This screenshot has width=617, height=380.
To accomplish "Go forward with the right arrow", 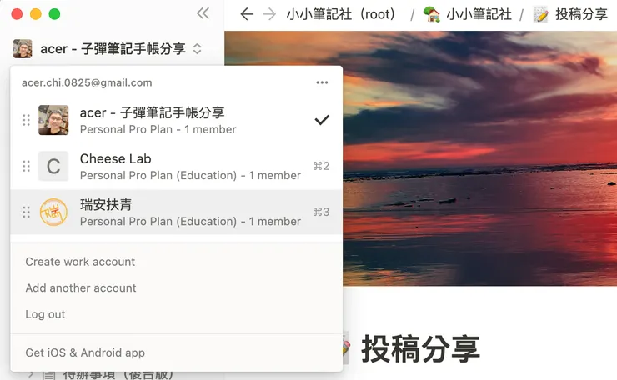I will coord(269,14).
